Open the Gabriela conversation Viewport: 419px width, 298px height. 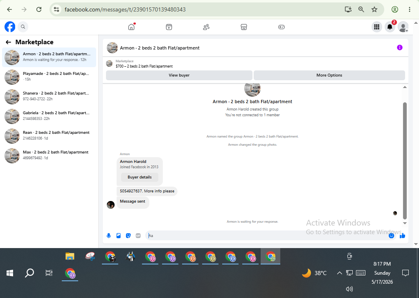click(49, 116)
